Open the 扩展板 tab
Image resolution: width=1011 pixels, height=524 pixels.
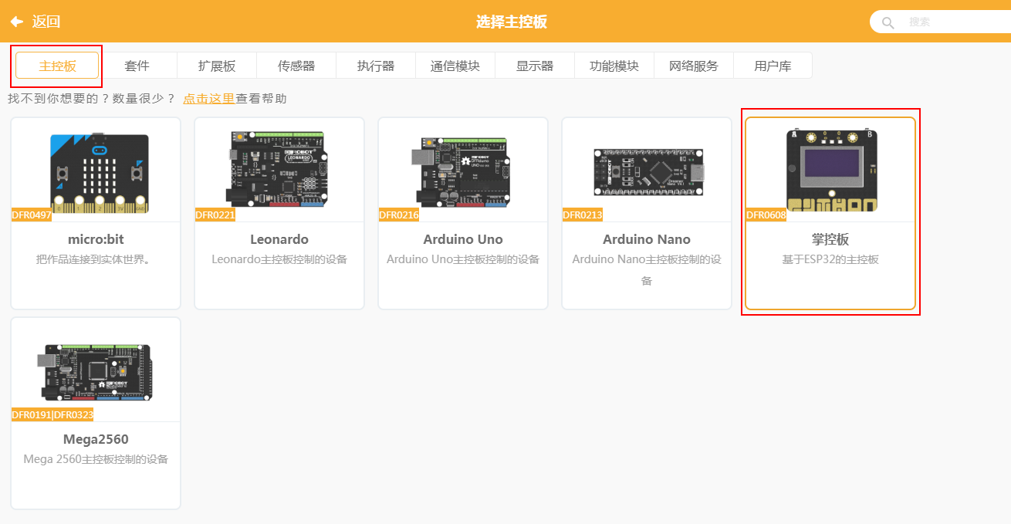click(x=217, y=66)
